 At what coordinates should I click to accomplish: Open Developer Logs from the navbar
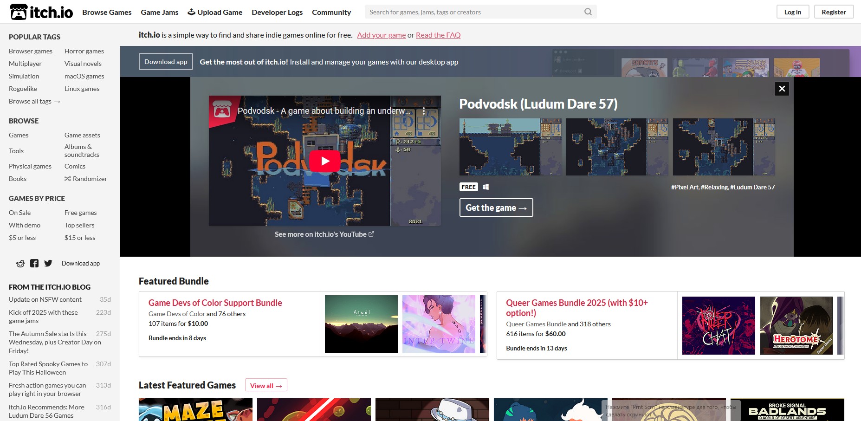277,12
